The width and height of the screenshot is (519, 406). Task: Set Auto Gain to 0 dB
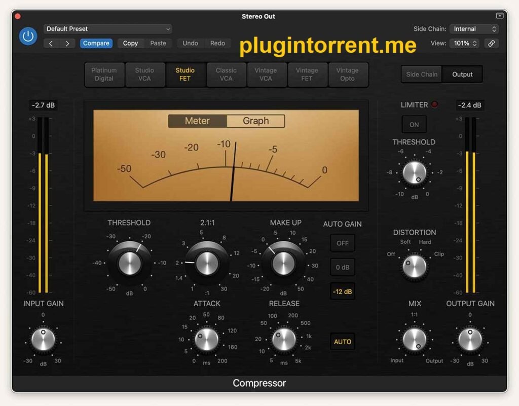click(x=343, y=267)
